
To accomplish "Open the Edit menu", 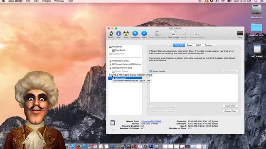I will click(x=36, y=1).
